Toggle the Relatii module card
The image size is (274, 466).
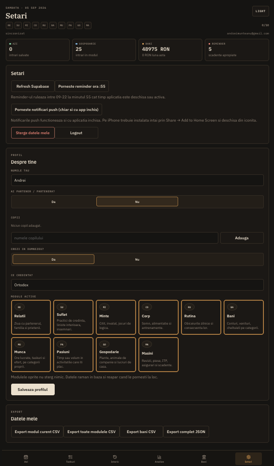[x=31, y=317]
